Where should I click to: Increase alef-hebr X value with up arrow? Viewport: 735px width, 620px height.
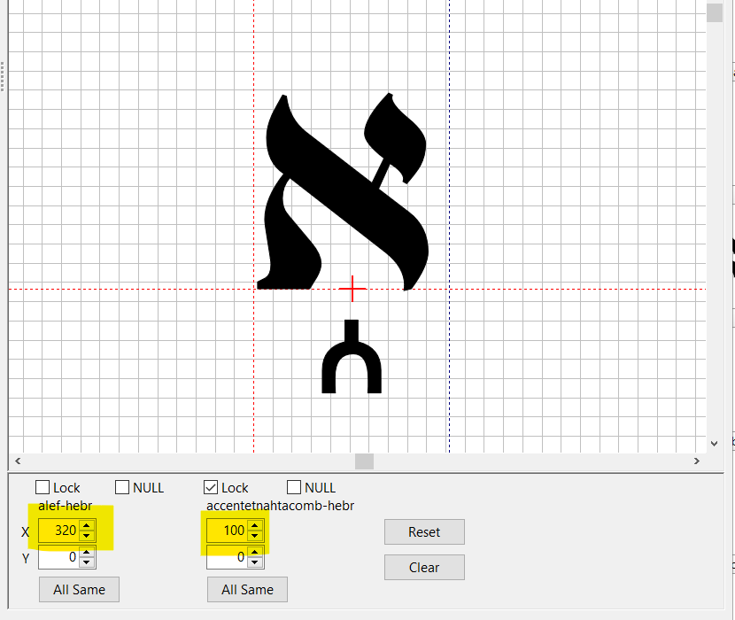(x=87, y=525)
